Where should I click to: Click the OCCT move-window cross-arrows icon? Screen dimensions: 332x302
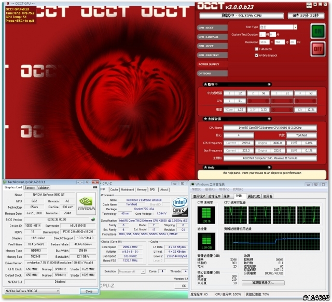click(x=309, y=6)
